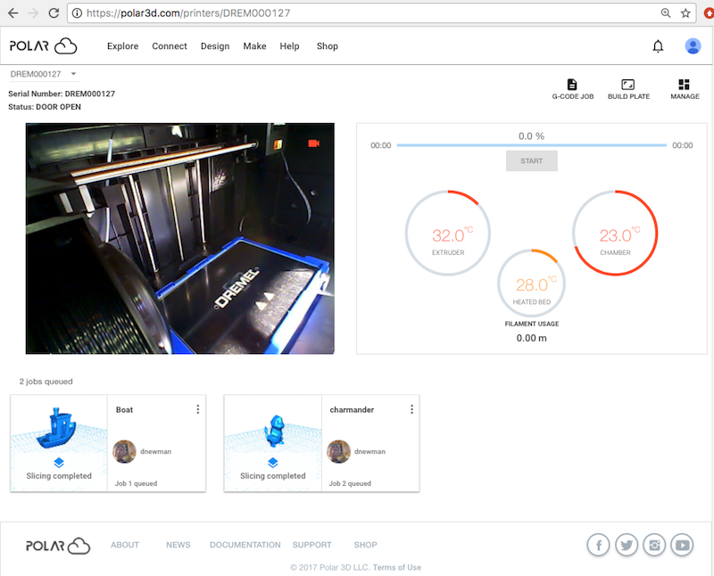Open the footer SHOP link
This screenshot has height=576, width=714.
(365, 545)
